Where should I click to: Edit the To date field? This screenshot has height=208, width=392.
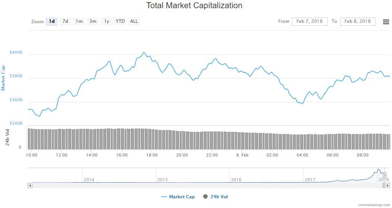(x=358, y=22)
